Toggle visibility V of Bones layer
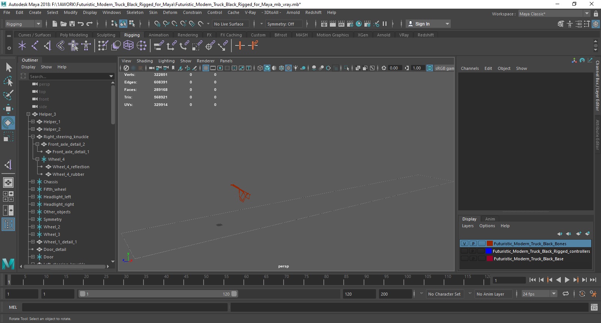601x323 pixels. [x=465, y=244]
